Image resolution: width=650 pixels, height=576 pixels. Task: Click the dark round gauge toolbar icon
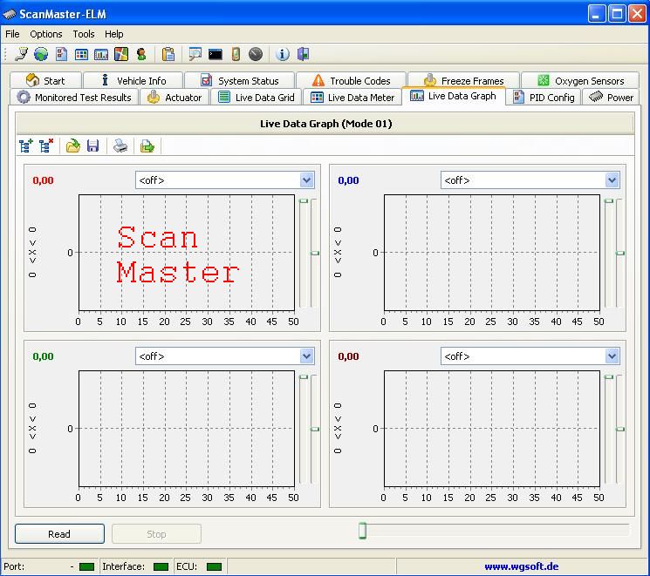[x=256, y=54]
